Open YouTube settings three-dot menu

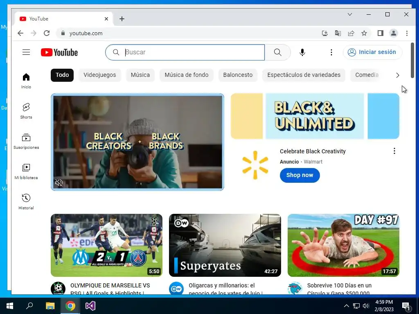pos(331,52)
